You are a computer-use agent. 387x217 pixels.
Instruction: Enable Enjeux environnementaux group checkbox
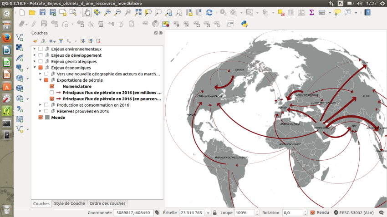[x=41, y=49]
